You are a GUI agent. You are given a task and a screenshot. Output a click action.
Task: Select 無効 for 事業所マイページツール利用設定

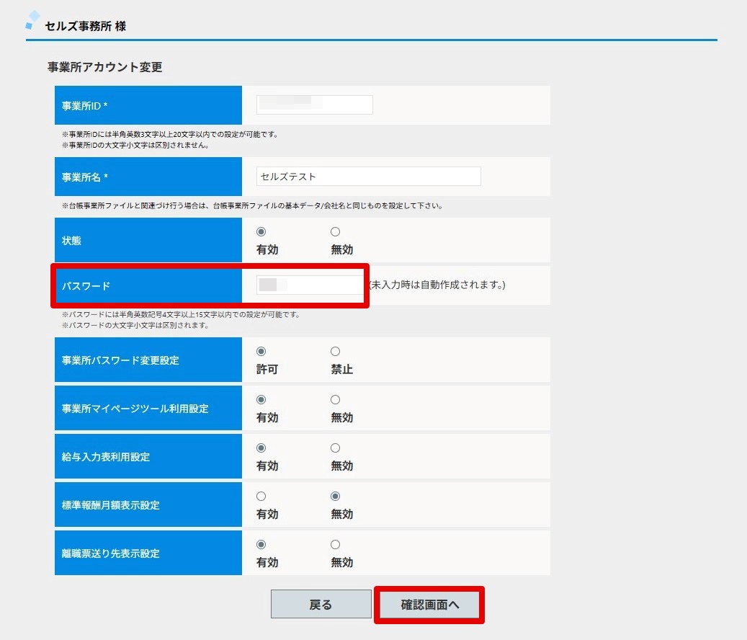point(336,399)
